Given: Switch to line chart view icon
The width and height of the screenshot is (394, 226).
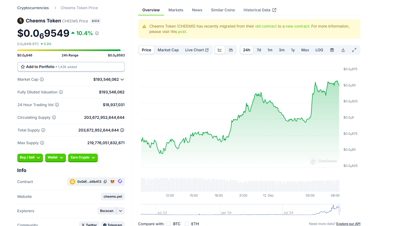Looking at the screenshot, I should (x=220, y=50).
